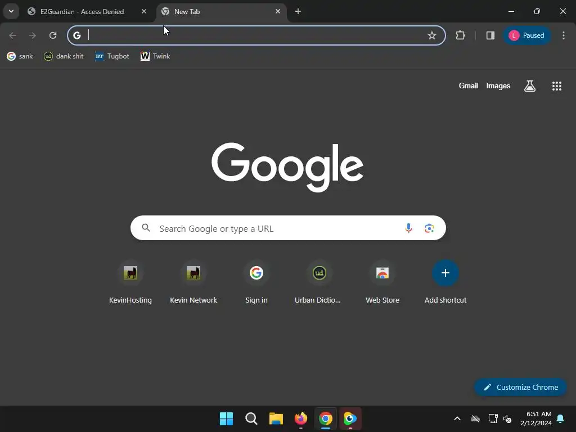576x432 pixels.
Task: Go to Google Images link
Action: (x=498, y=85)
